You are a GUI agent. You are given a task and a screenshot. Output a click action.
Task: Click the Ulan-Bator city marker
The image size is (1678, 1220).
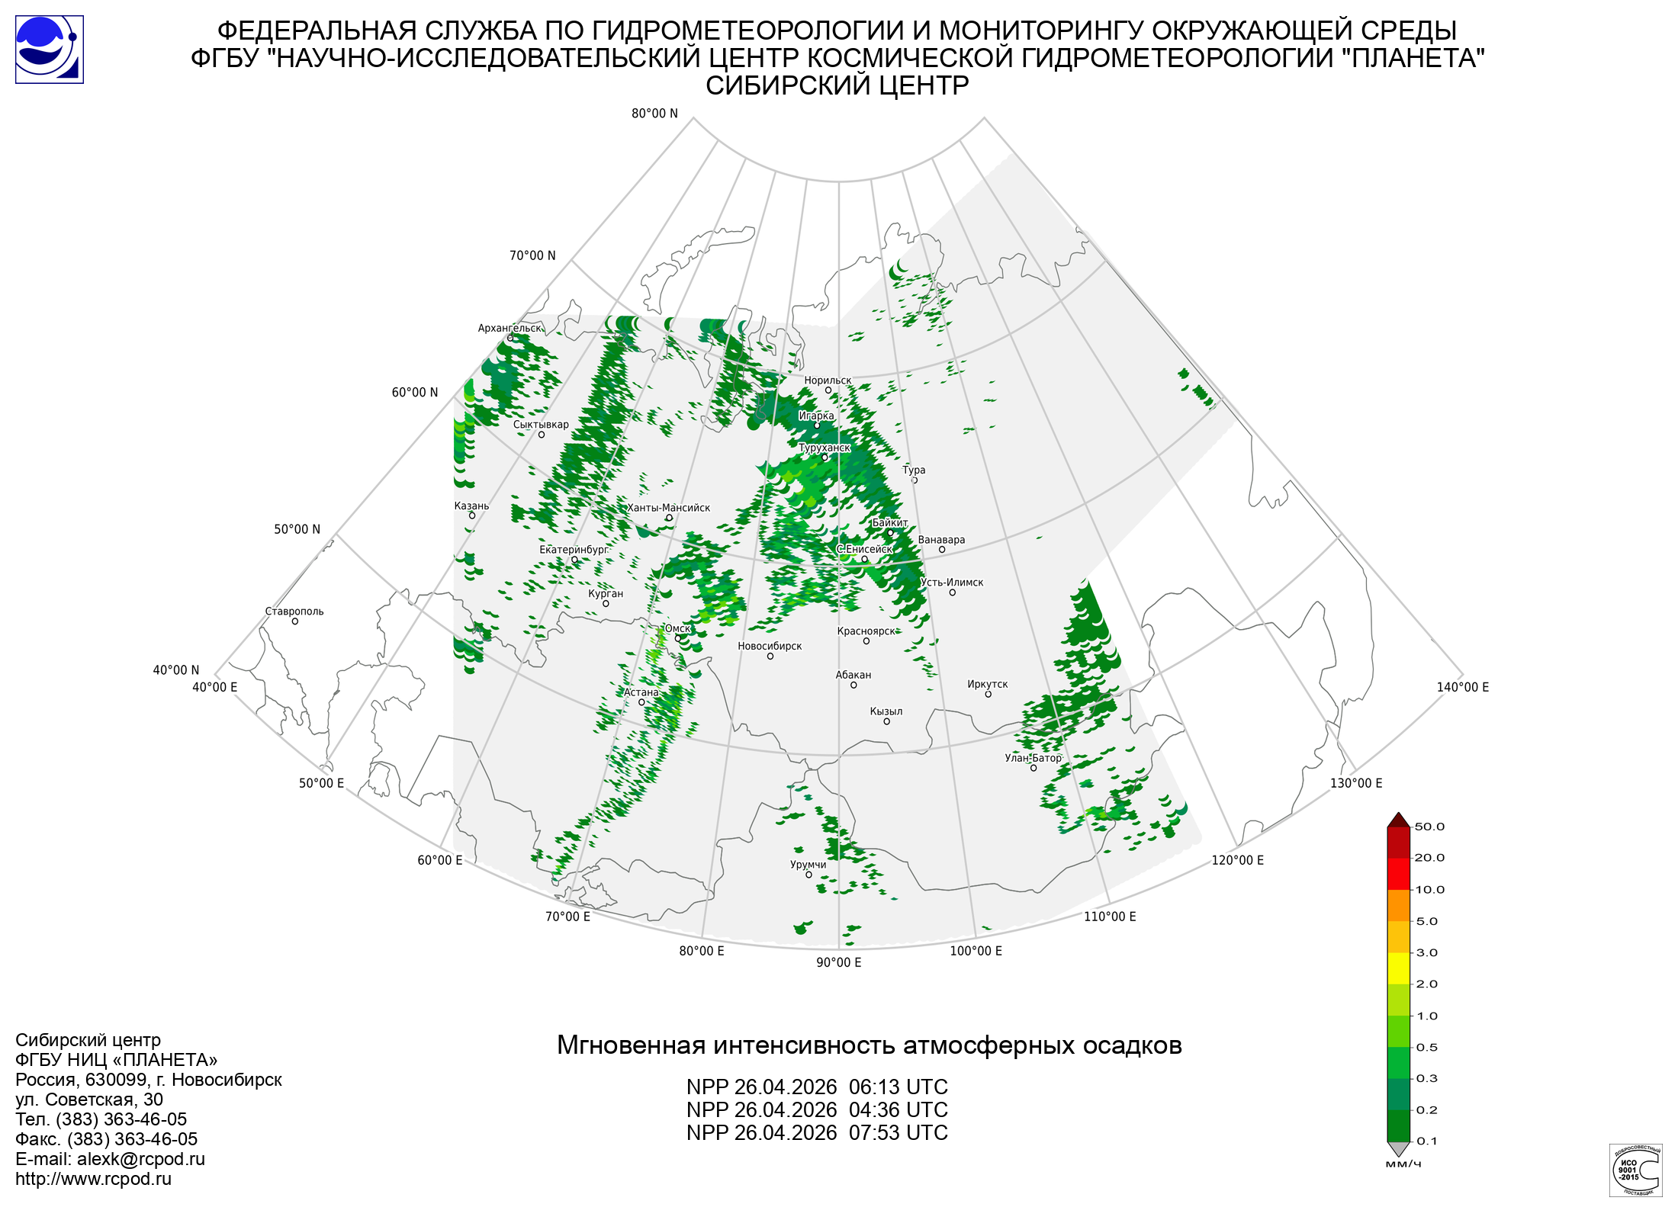click(x=1033, y=768)
